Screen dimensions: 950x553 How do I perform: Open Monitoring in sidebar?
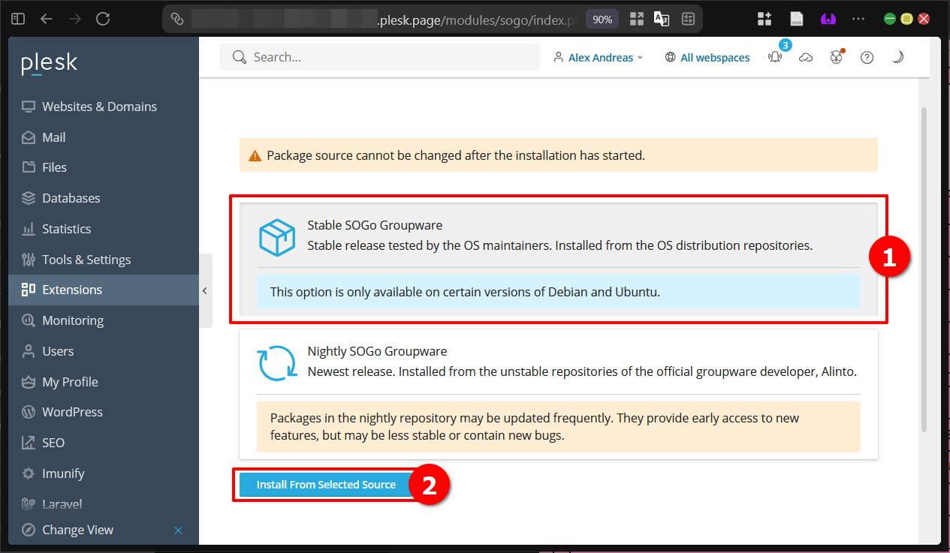(104, 320)
